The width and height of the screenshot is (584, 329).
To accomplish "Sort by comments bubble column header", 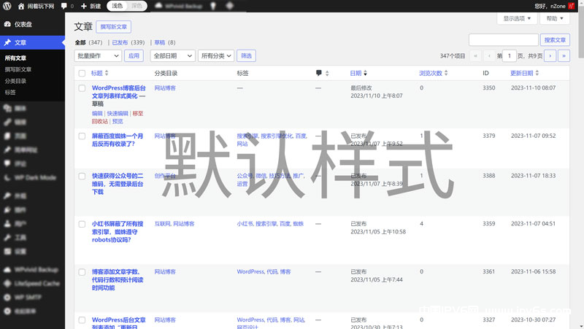I will tap(322, 73).
